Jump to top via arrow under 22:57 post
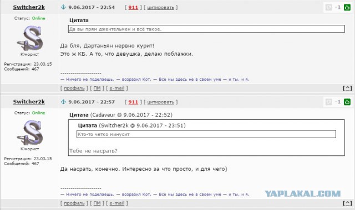The image size is (355, 210). click(348, 203)
